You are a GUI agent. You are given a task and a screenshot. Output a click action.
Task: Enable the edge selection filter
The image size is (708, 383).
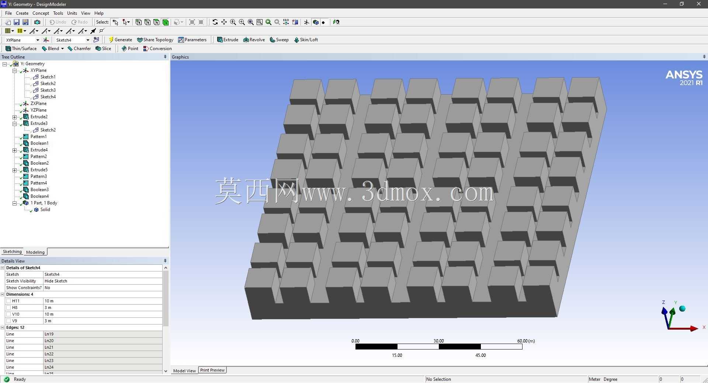tap(147, 22)
